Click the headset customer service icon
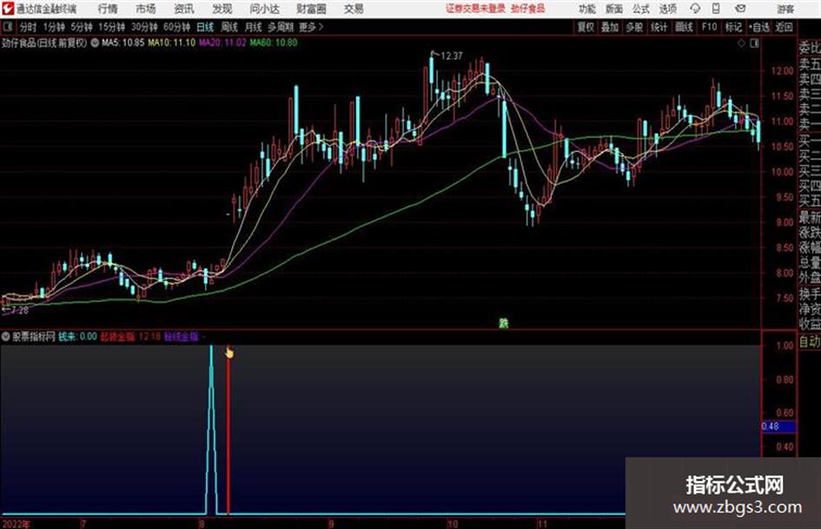This screenshot has width=821, height=529. click(x=695, y=9)
